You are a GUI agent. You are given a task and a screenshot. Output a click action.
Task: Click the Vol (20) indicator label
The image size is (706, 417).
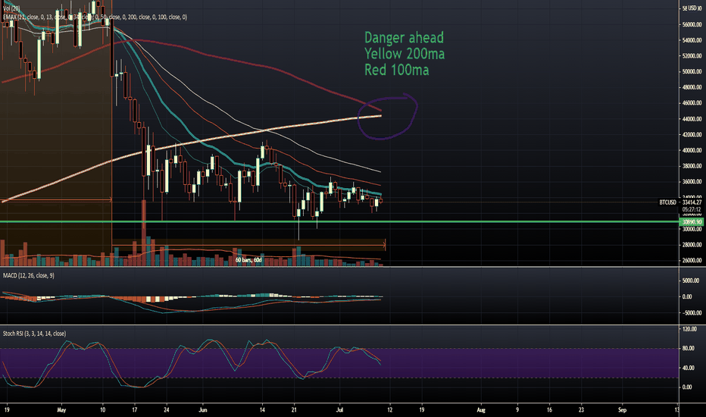(x=11, y=8)
